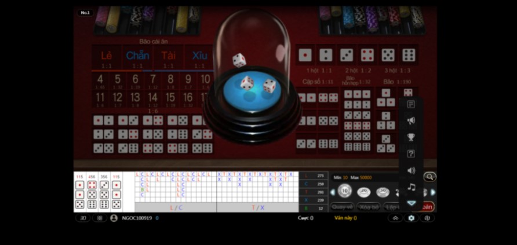Image resolution: width=517 pixels, height=245 pixels.
Task: Open the trophy leaderboard icon
Action: 411,137
